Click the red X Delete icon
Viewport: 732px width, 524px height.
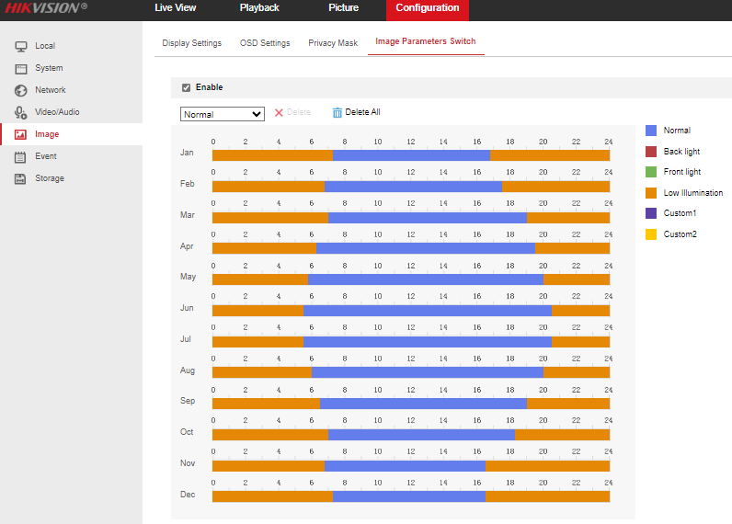point(280,113)
